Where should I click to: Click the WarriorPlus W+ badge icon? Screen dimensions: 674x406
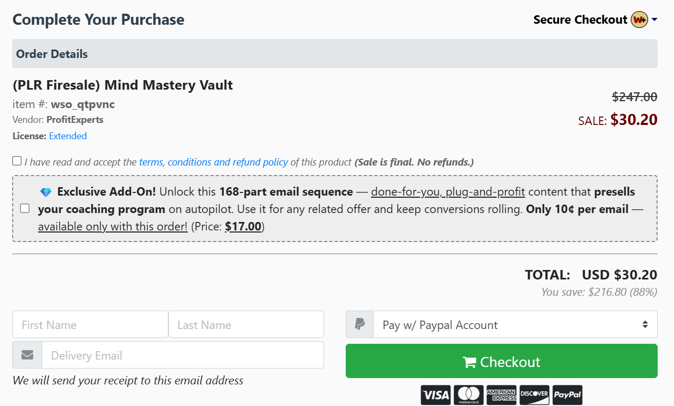(639, 20)
